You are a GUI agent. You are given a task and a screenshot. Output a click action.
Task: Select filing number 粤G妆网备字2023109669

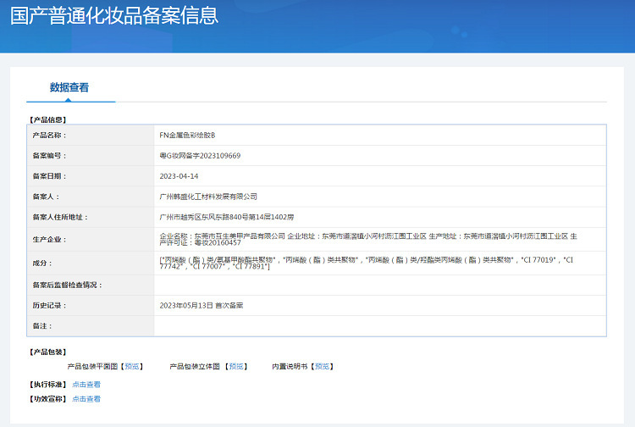200,156
